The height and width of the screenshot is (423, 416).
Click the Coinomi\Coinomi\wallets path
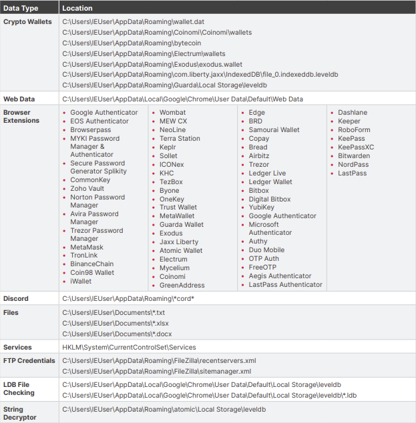[x=157, y=33]
